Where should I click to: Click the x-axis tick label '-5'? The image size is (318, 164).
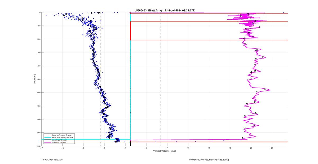coord(104,148)
